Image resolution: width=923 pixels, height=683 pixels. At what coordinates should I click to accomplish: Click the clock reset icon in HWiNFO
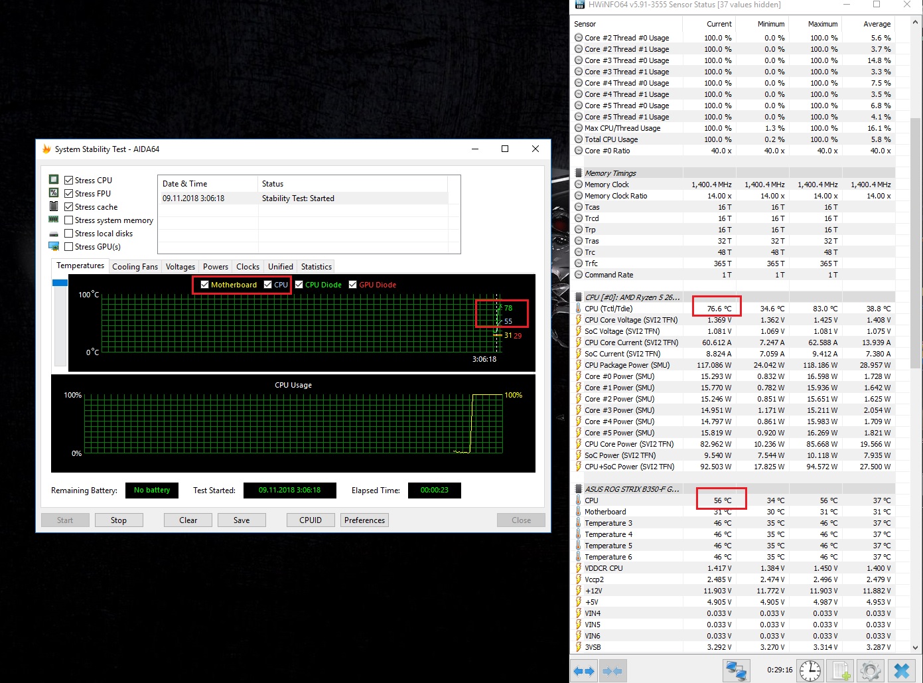[x=810, y=670]
